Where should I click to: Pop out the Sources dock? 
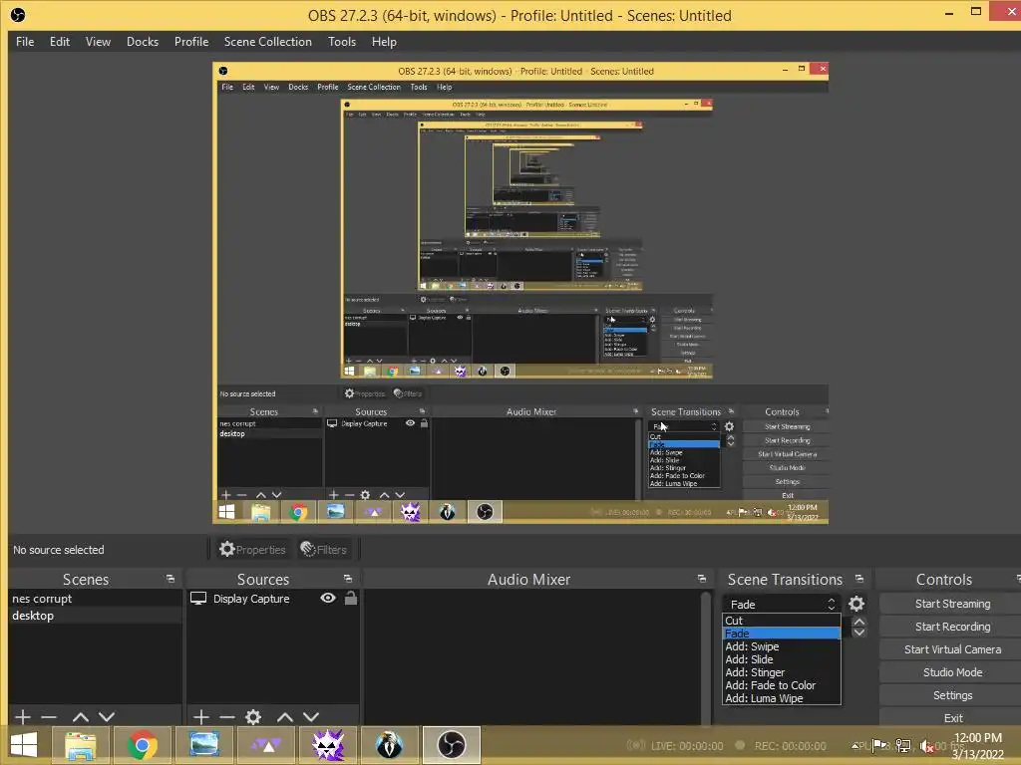coord(348,579)
